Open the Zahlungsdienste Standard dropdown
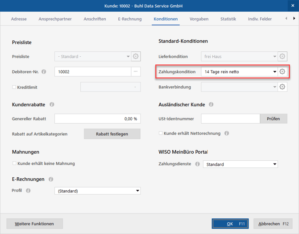Screen dimensions: 299x234 pyautogui.click(x=274, y=164)
